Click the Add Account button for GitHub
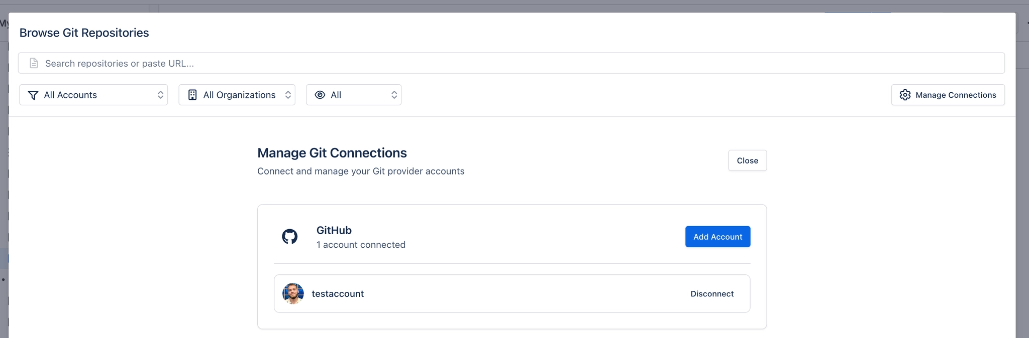 click(x=717, y=236)
